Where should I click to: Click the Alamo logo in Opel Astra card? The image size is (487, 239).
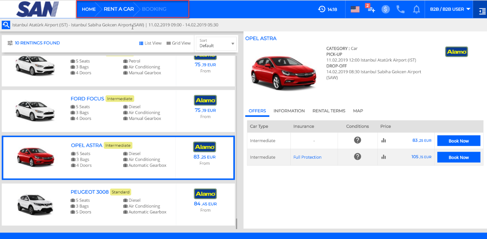[x=205, y=147]
